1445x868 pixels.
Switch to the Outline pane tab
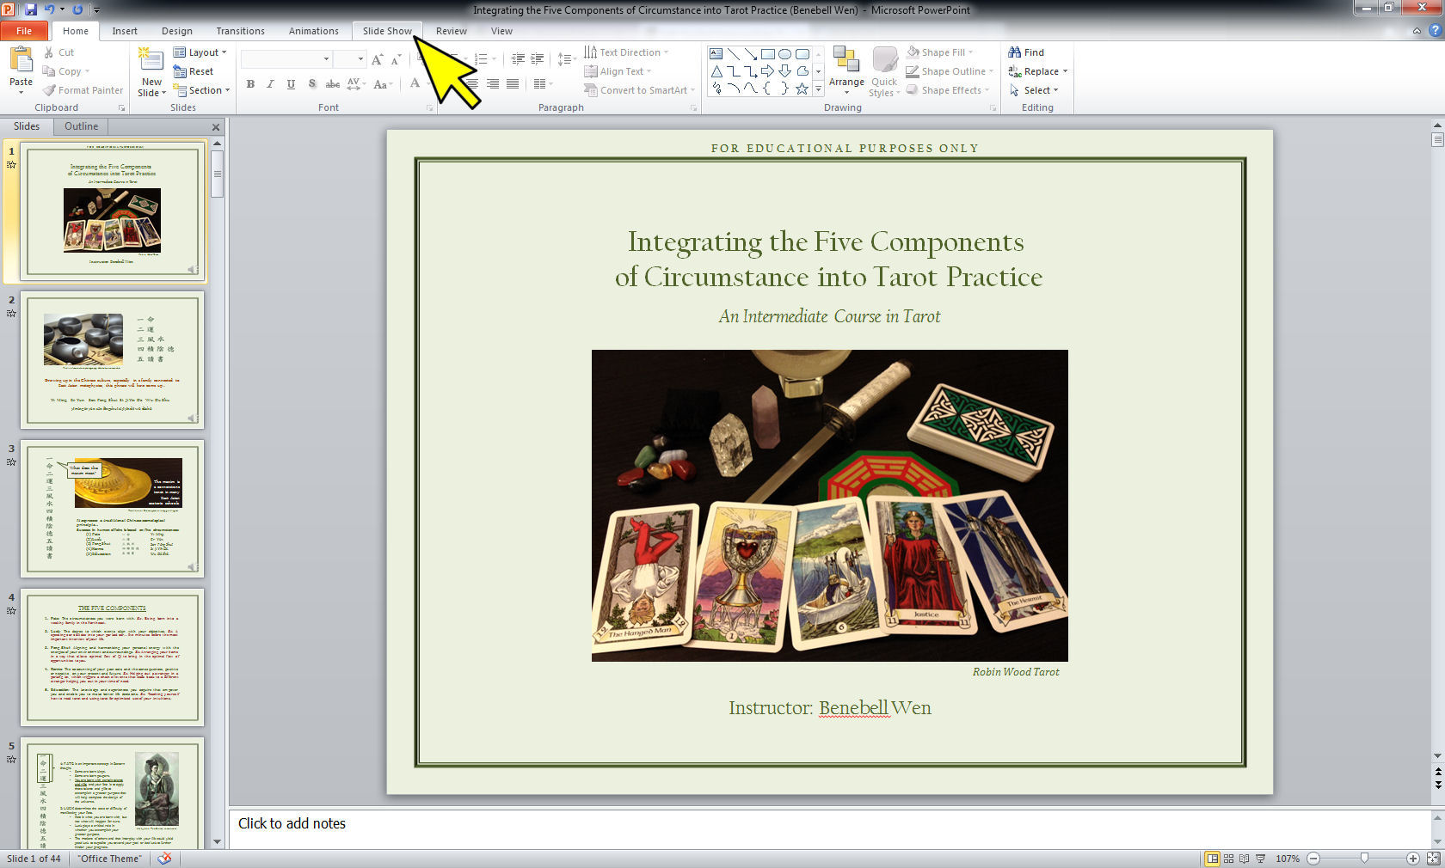(81, 126)
